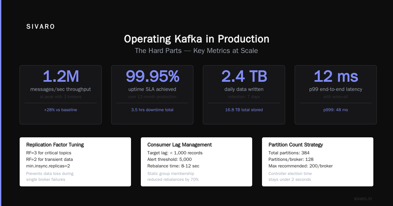Screen dimensions: 393x206
Task: Click 'with acks=all' note
Action: (x=336, y=97)
